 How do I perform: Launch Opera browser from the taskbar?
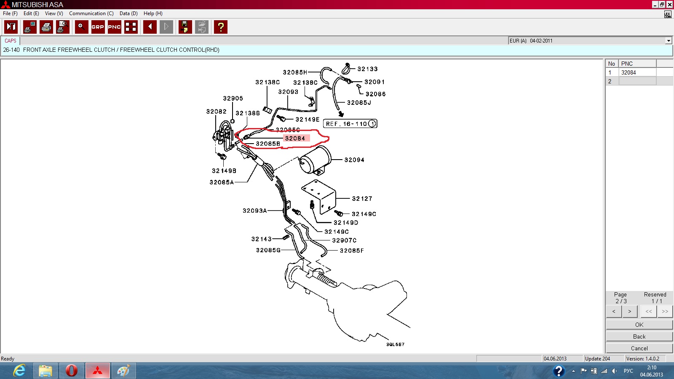tap(72, 371)
